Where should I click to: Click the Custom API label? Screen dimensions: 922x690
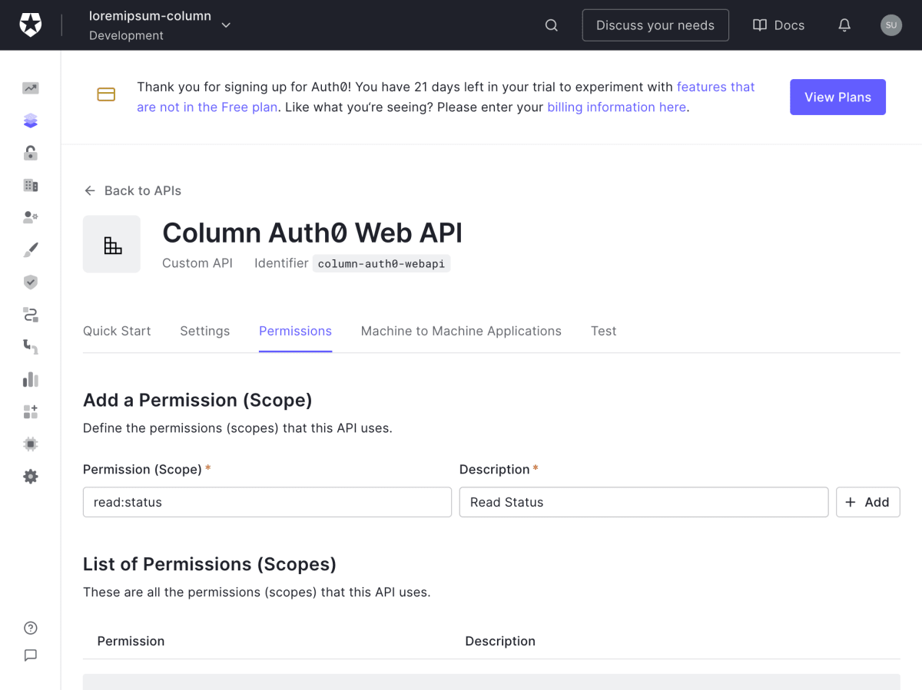coord(197,263)
